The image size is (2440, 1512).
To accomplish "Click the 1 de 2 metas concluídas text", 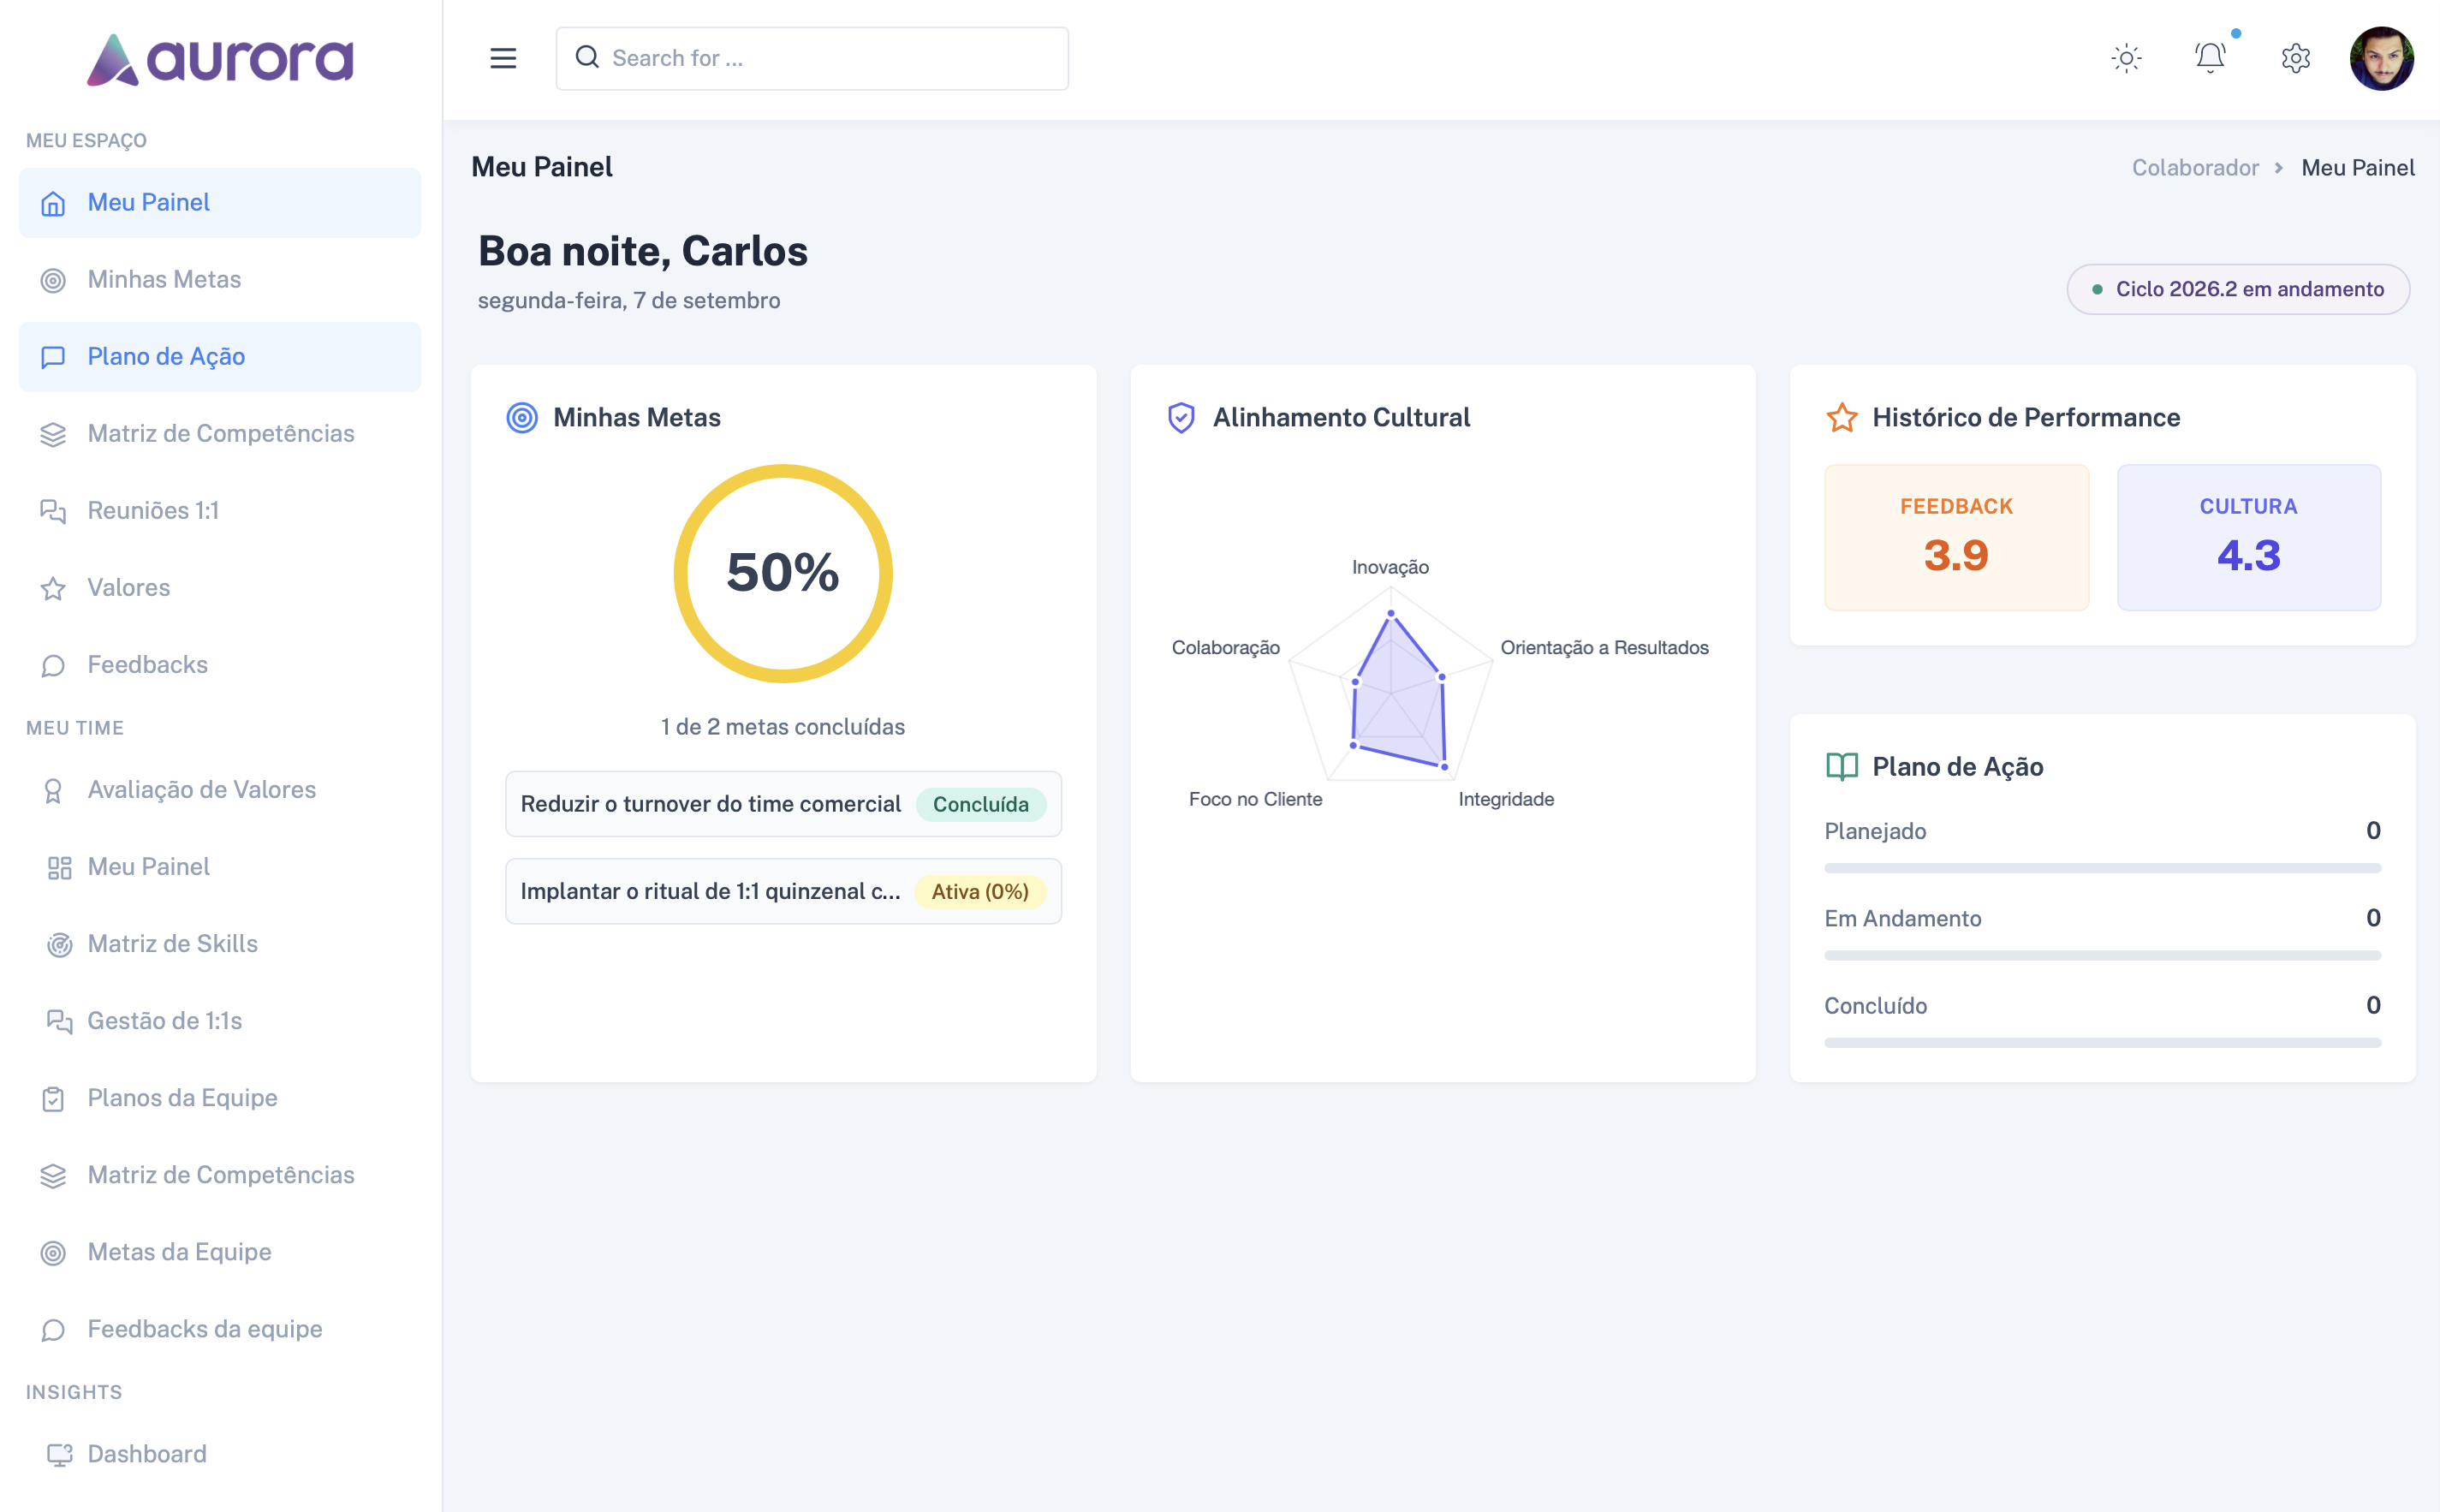I will (782, 727).
